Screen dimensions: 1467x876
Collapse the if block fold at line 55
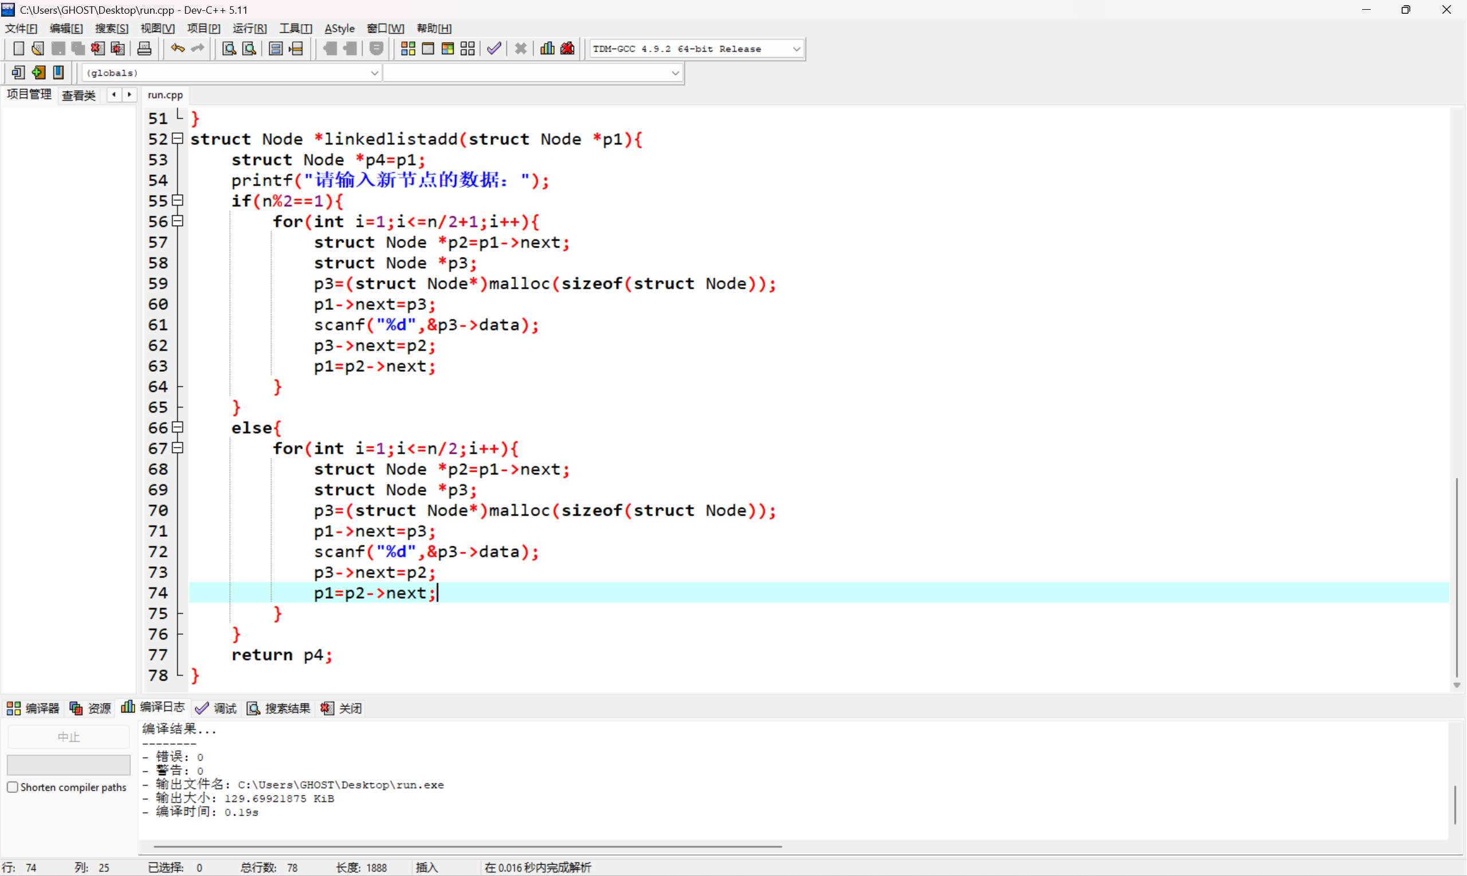[x=177, y=201]
